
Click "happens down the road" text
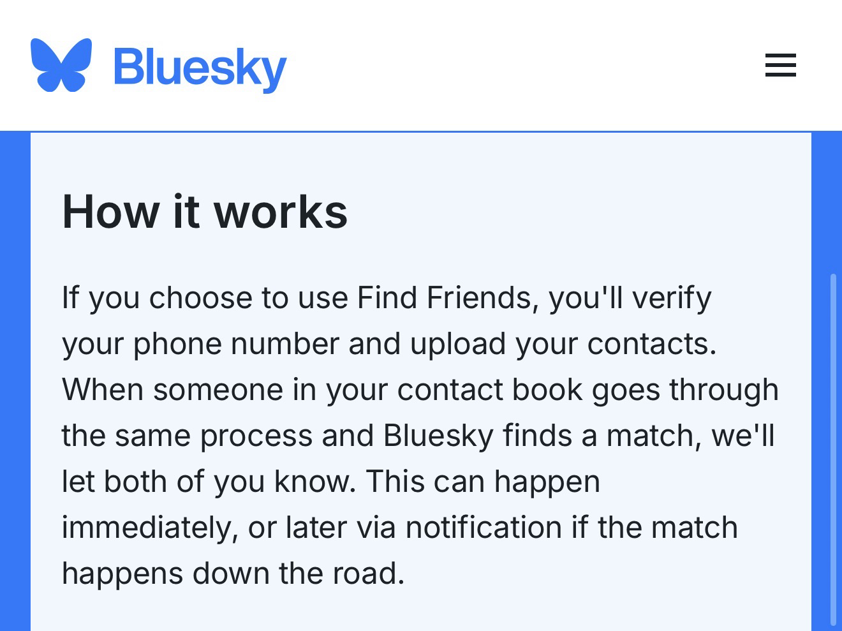(x=232, y=573)
